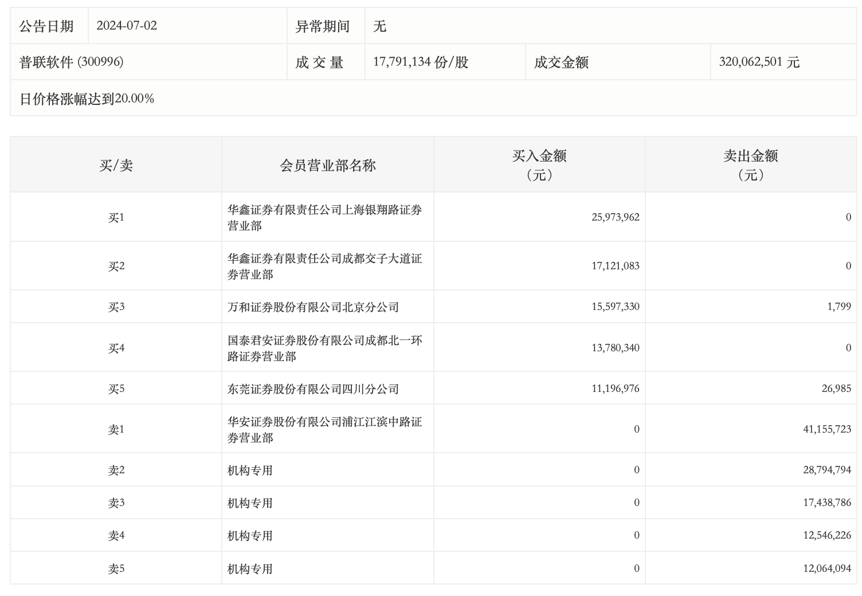Click 机构专用 in the 卖2 row

click(250, 470)
